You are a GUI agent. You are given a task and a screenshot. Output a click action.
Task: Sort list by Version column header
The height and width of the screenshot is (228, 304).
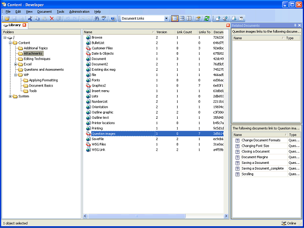tap(165, 32)
